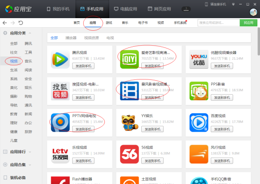Select the 视频 category in sidebar
Screen dimensions: 260x184
pos(14,61)
